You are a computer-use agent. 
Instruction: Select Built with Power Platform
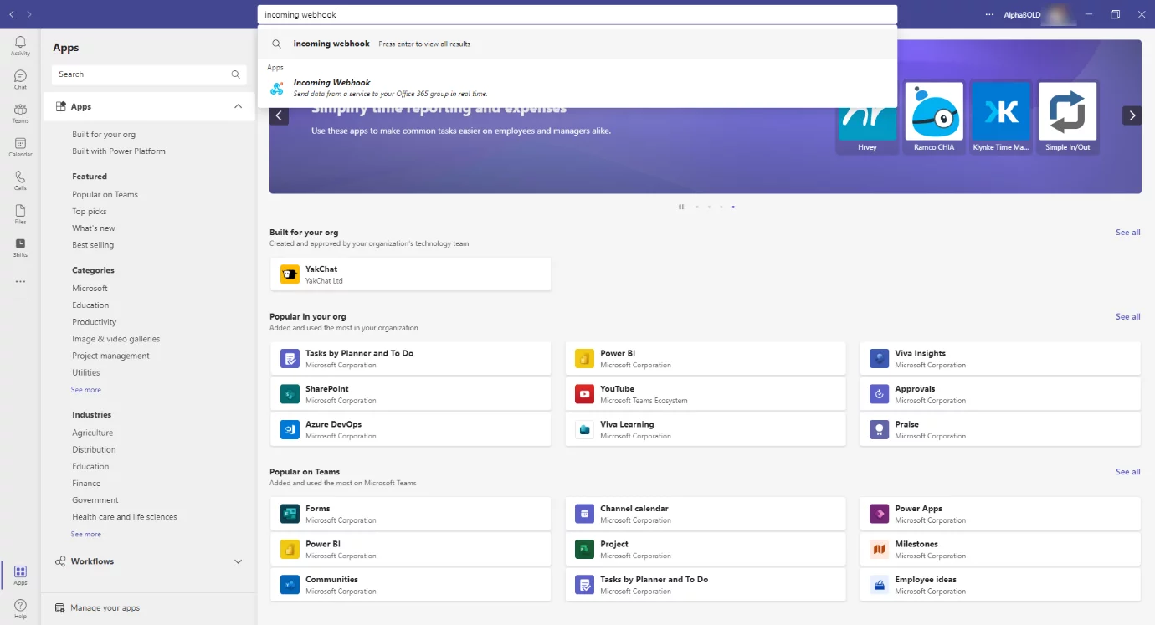pos(119,151)
